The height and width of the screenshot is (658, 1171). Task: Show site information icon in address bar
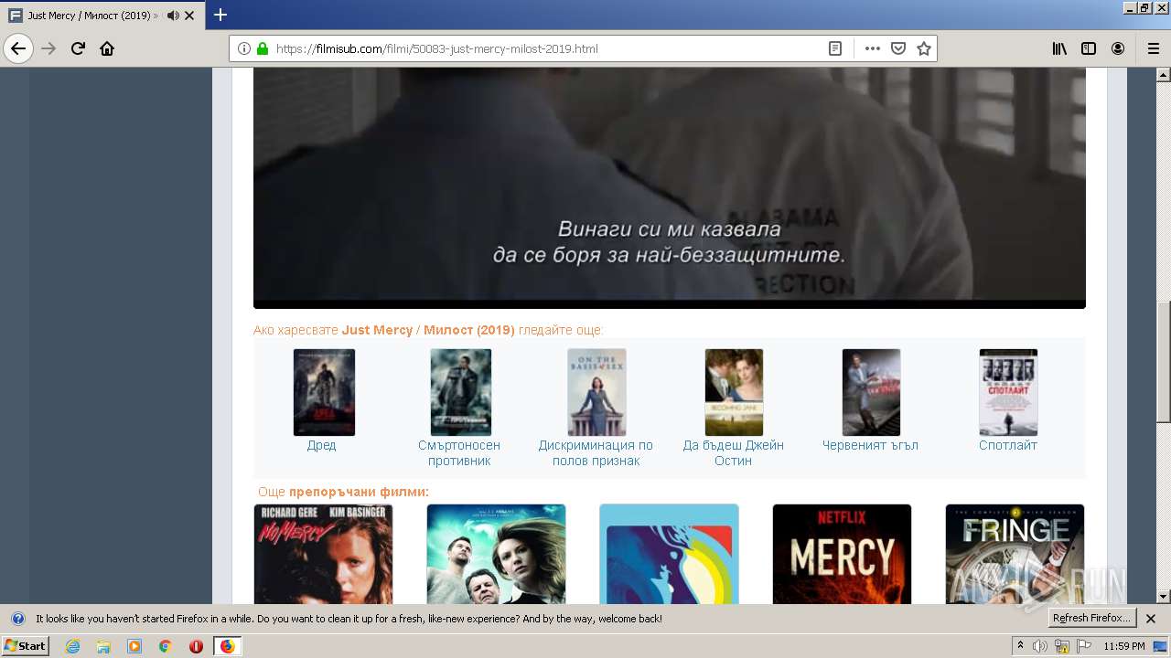click(244, 48)
